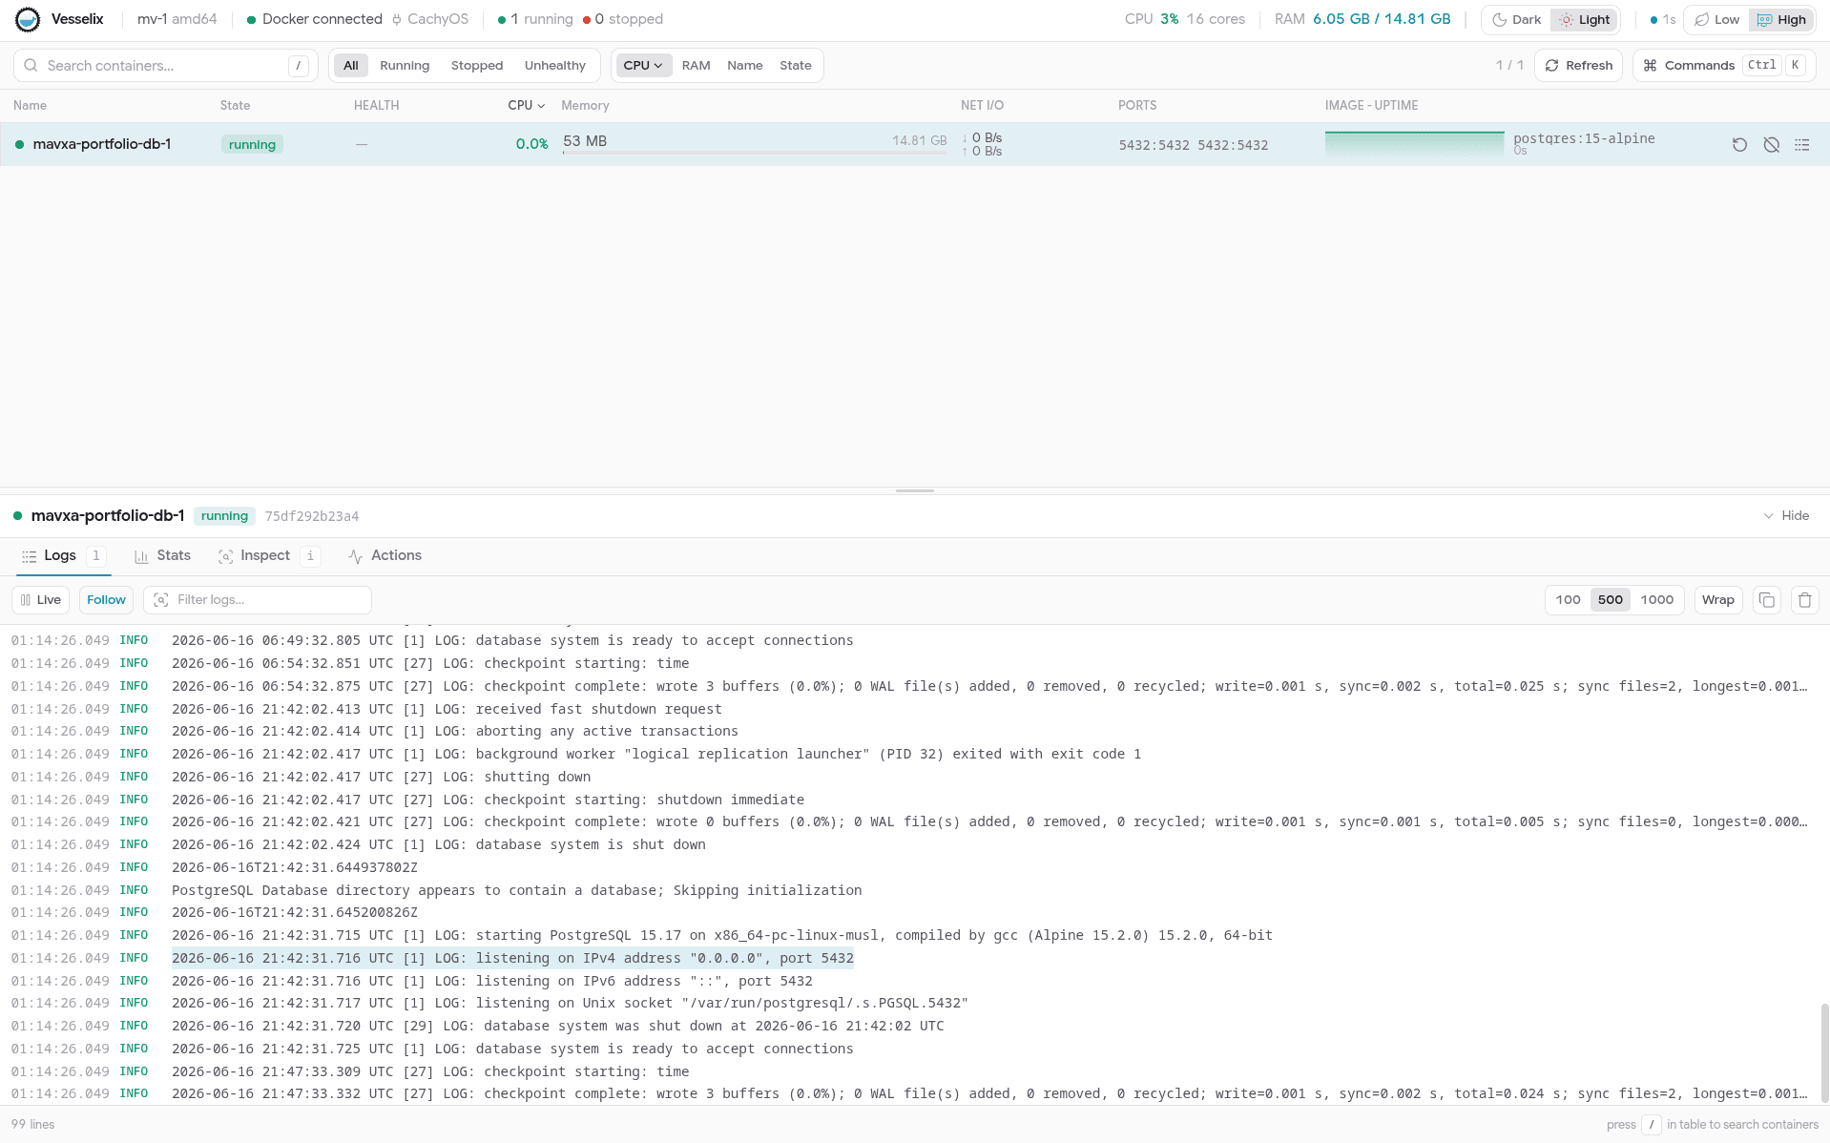The height and width of the screenshot is (1143, 1830).
Task: Toggle Low performance mode
Action: [x=1716, y=20]
